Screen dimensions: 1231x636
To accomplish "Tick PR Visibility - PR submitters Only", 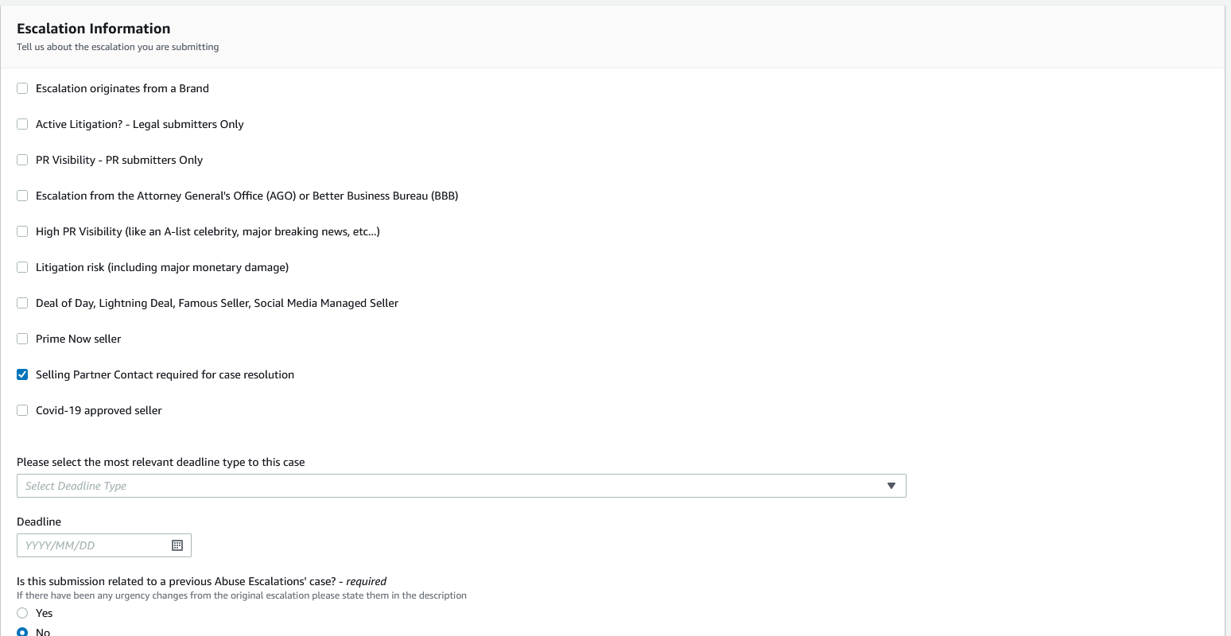I will pos(22,160).
